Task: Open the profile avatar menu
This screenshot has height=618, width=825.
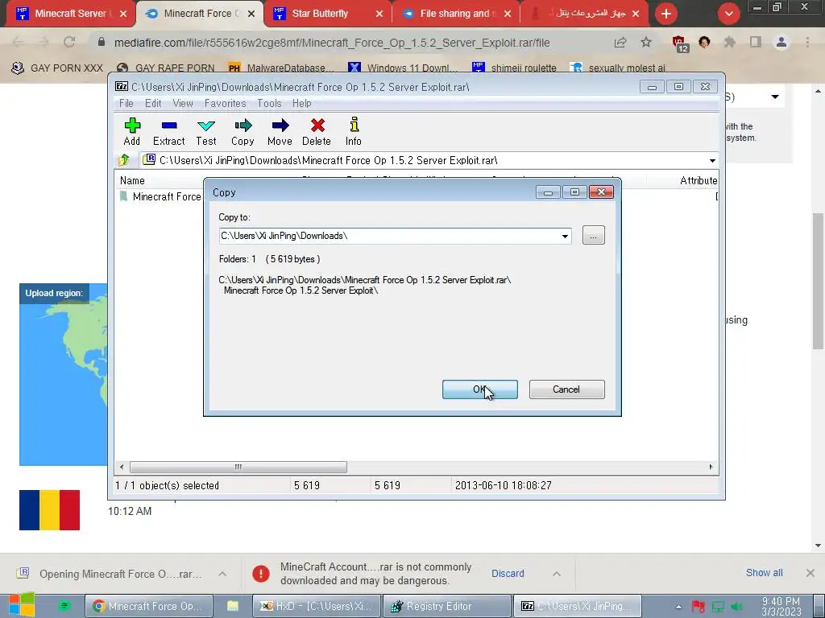Action: pyautogui.click(x=781, y=42)
